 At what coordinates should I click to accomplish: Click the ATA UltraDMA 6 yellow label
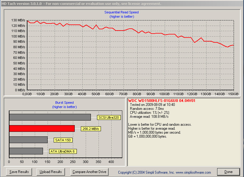pos(63,151)
